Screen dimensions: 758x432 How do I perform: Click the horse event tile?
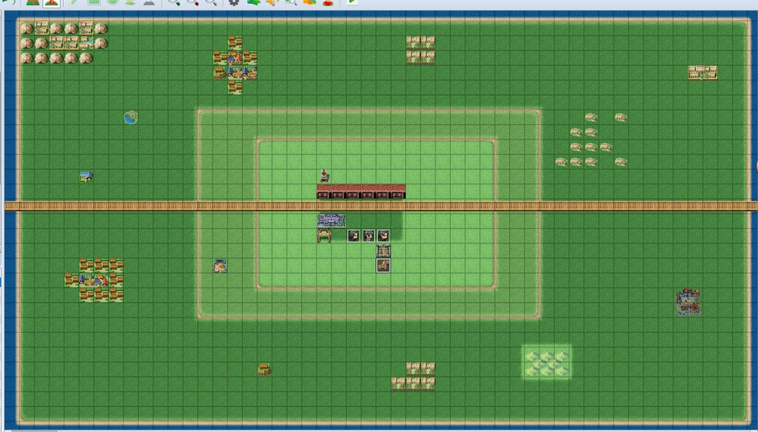point(383,265)
